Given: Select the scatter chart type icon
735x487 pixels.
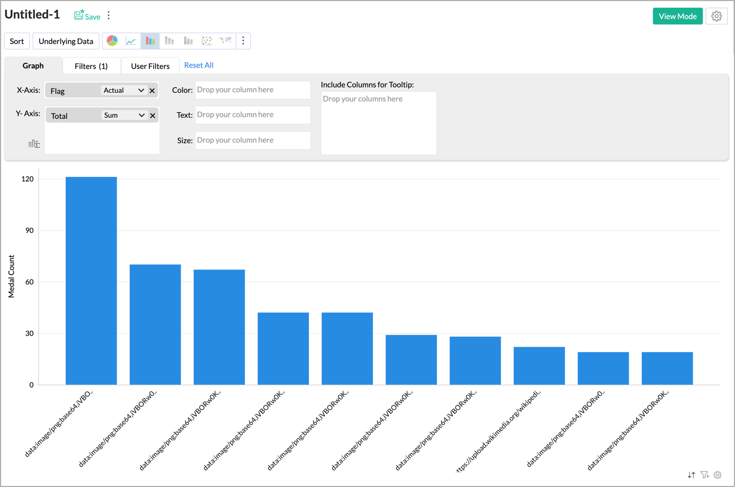Looking at the screenshot, I should click(207, 41).
